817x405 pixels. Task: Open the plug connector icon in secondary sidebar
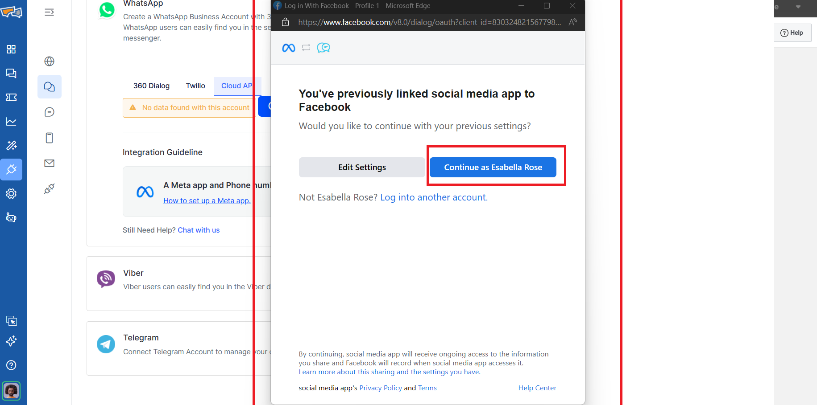click(50, 188)
